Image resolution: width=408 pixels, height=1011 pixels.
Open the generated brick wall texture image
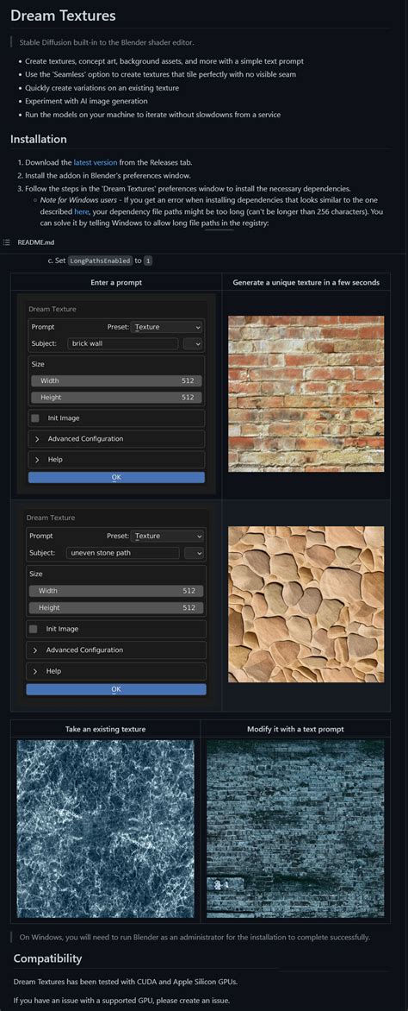tap(306, 394)
